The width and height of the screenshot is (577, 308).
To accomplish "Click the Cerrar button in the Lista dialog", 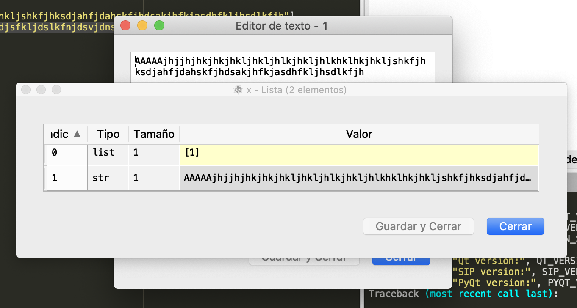I will pyautogui.click(x=515, y=226).
